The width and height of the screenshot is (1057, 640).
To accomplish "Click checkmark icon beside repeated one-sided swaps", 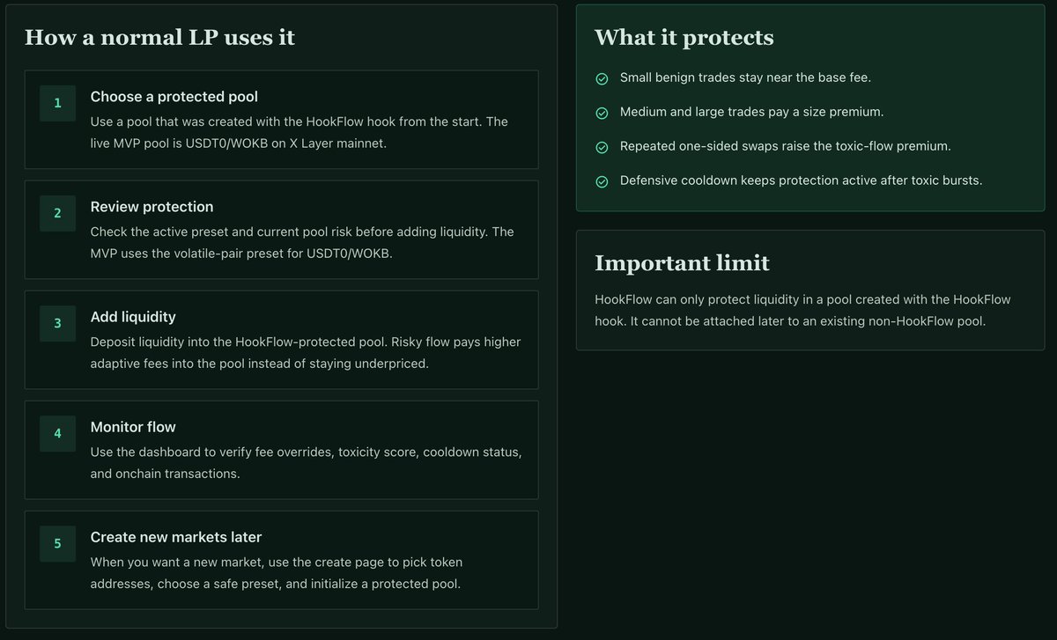I will (602, 147).
